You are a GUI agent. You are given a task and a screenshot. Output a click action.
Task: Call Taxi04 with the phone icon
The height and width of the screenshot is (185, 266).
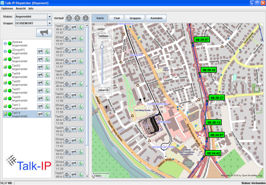tap(47, 75)
